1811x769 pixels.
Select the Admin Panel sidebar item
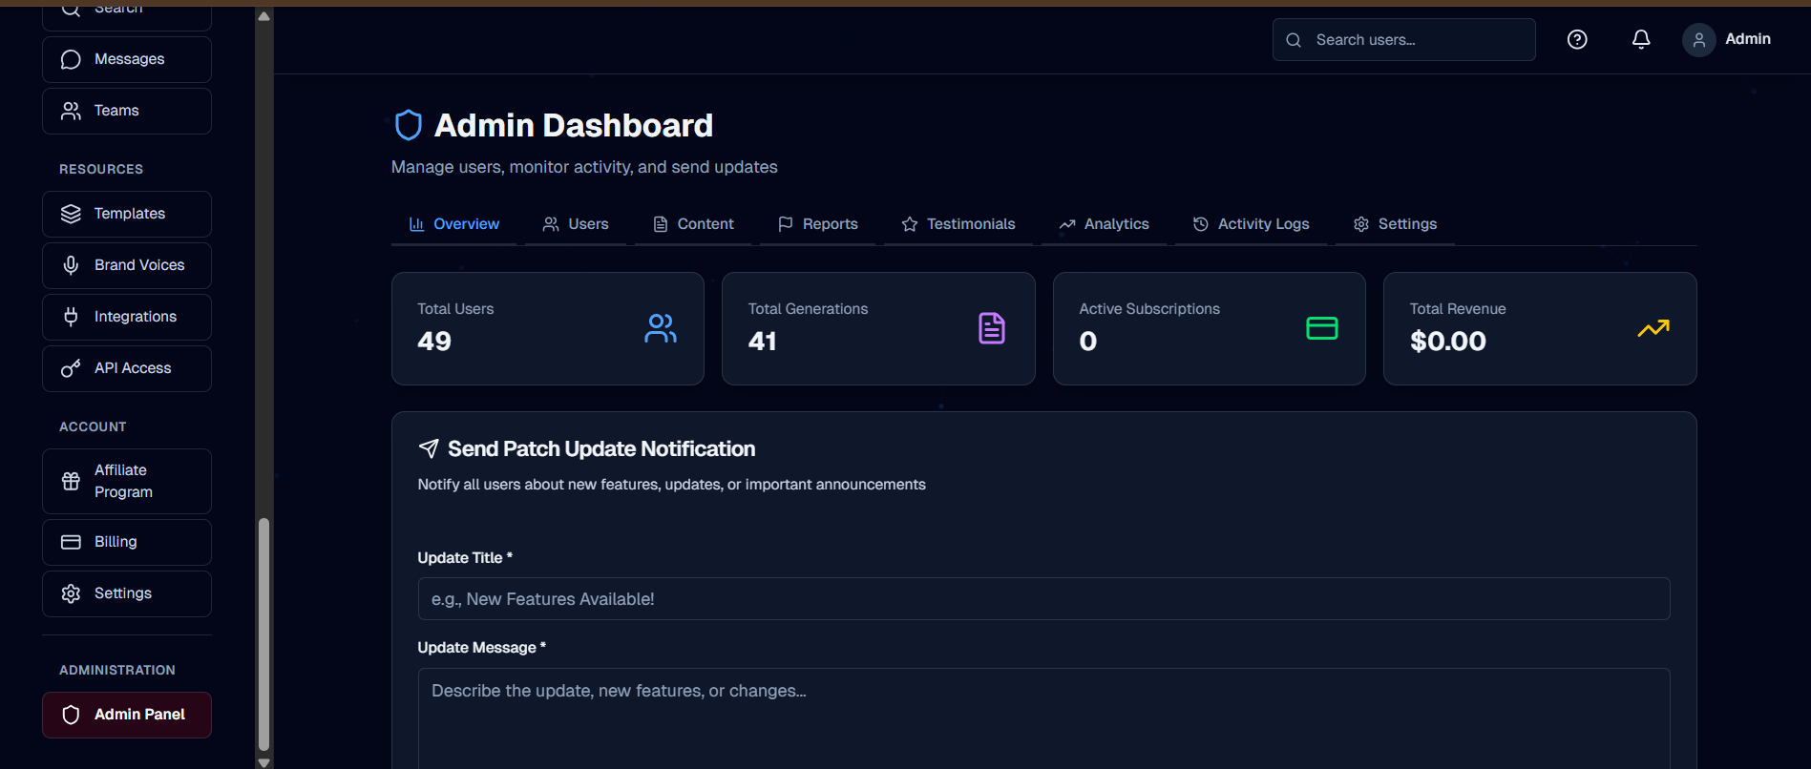pyautogui.click(x=127, y=715)
